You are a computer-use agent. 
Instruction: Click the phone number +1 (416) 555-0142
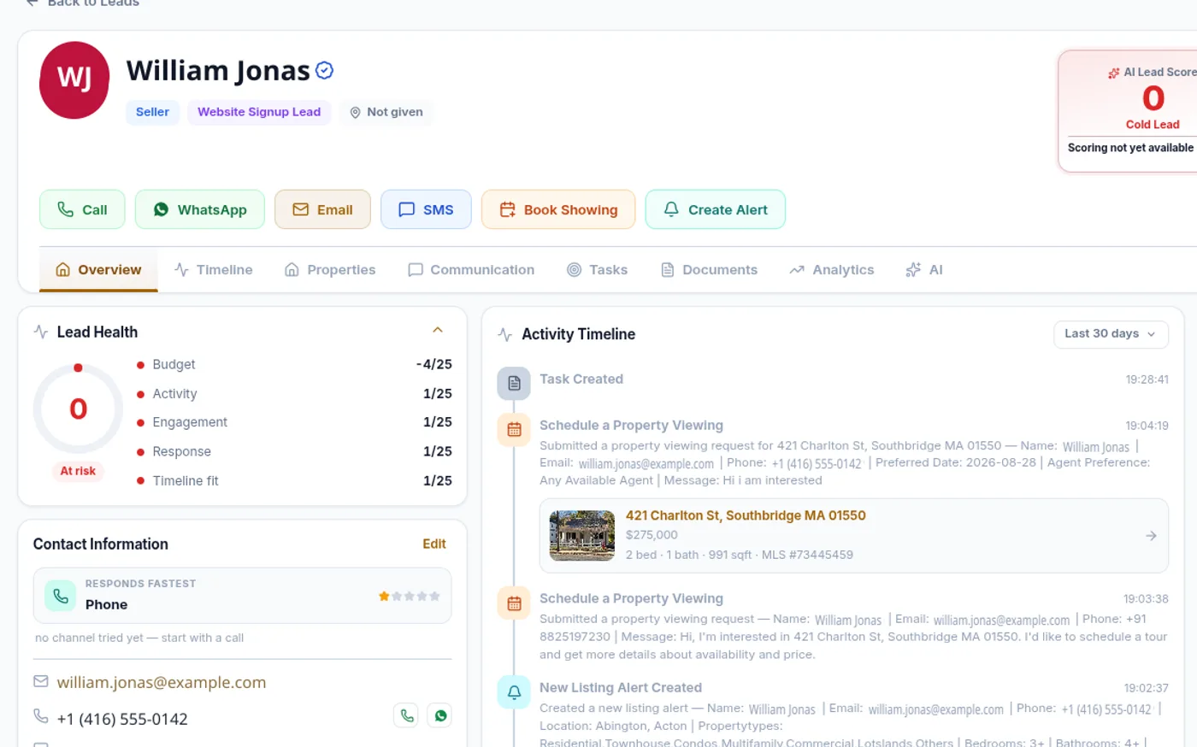point(122,719)
